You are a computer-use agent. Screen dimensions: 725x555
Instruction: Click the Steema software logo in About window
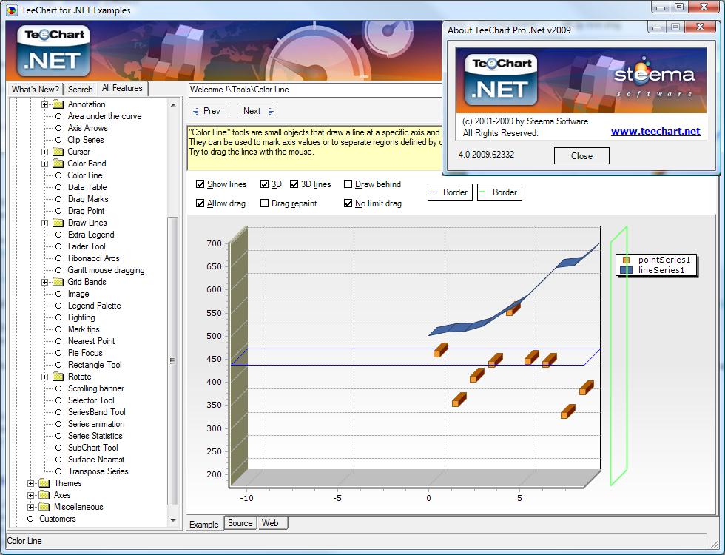coord(654,78)
